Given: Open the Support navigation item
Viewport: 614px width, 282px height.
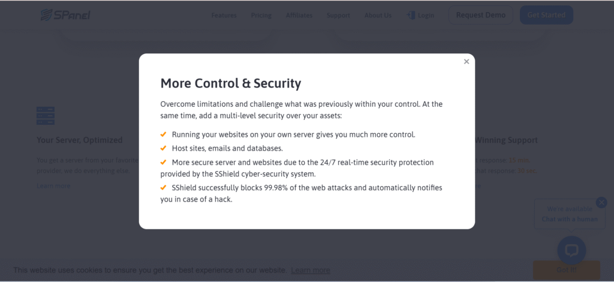Looking at the screenshot, I should [x=338, y=16].
